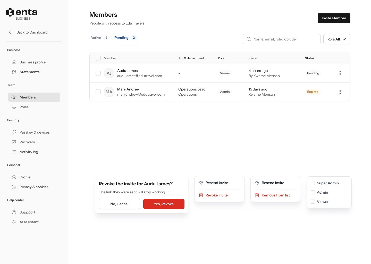This screenshot has width=371, height=264.
Task: Click the Pending status badge
Action: click(x=313, y=73)
